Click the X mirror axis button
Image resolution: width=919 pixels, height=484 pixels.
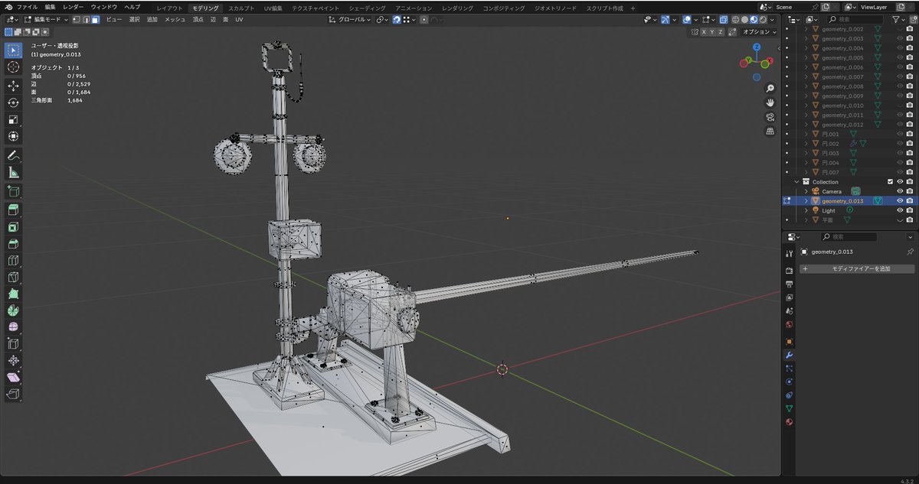702,32
